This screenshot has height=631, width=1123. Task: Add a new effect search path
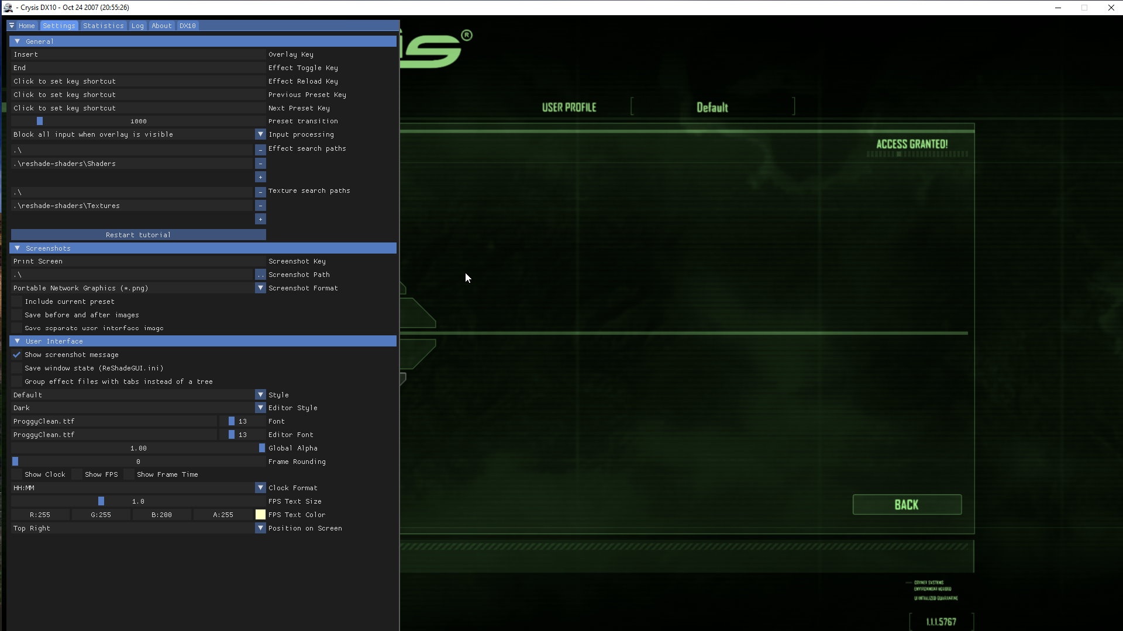[260, 177]
